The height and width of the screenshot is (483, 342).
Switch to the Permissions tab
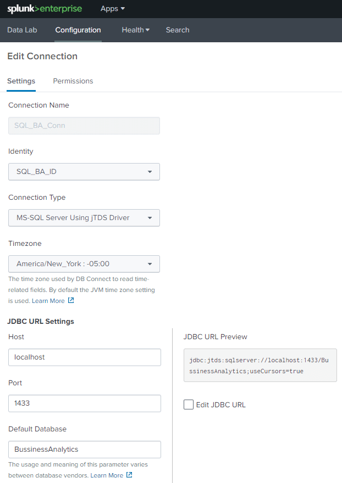point(73,81)
